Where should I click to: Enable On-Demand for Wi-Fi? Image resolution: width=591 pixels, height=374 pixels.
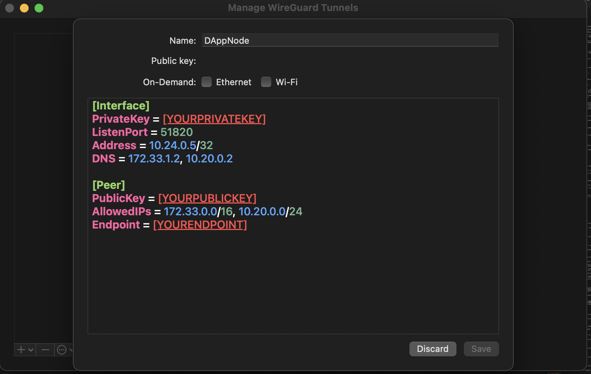coord(266,82)
